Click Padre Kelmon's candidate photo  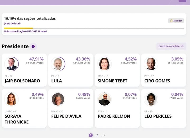tap(104, 99)
